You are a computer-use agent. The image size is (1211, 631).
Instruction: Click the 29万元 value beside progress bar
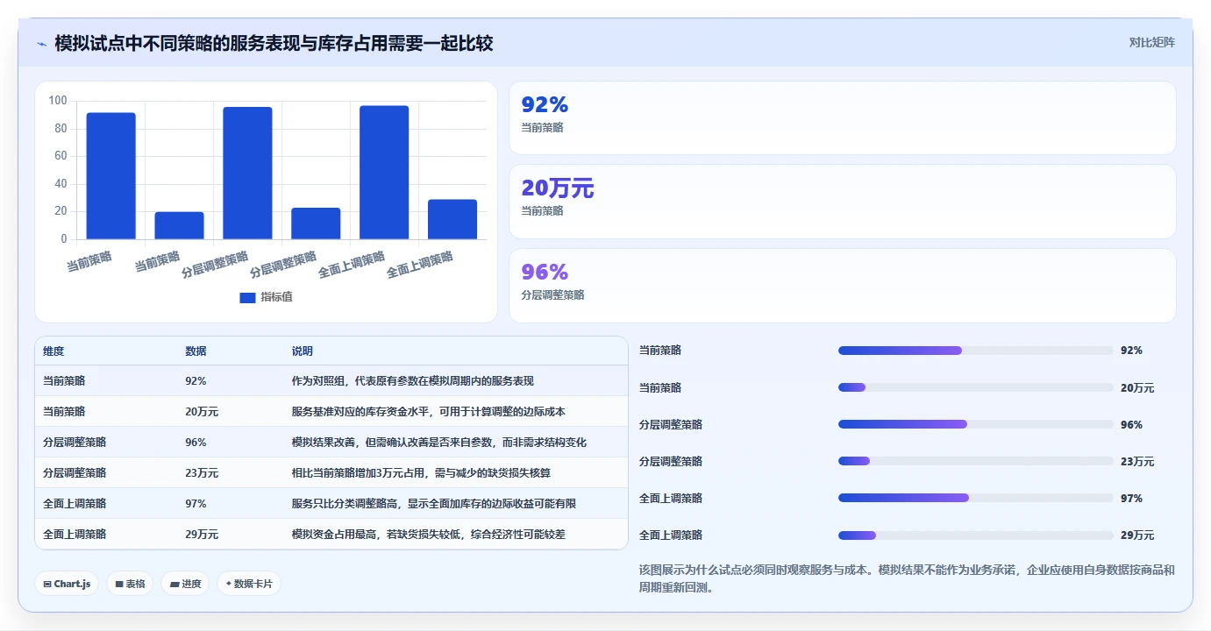coord(1137,535)
